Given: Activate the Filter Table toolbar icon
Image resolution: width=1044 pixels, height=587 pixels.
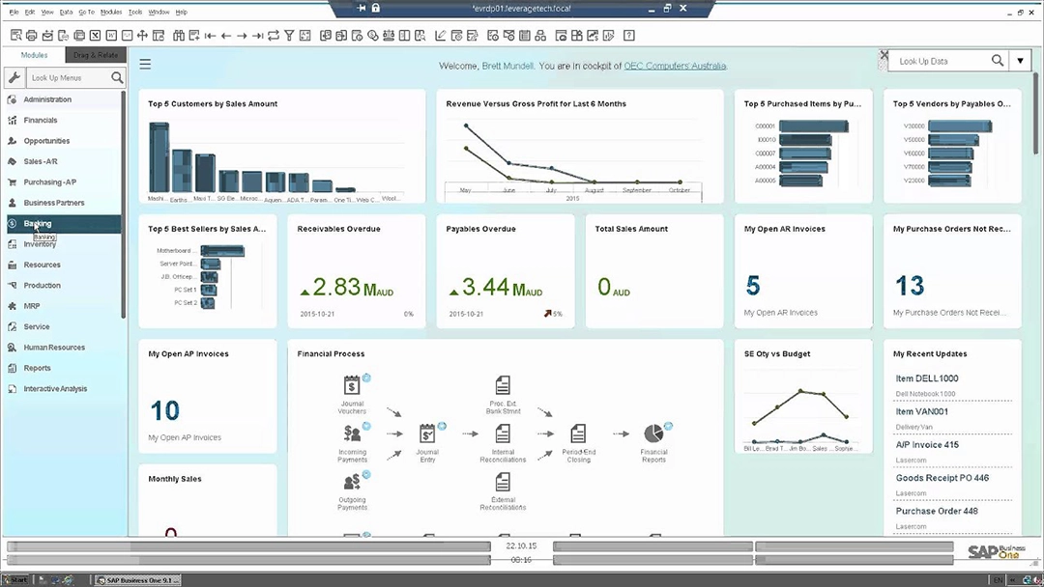Looking at the screenshot, I should coord(290,34).
